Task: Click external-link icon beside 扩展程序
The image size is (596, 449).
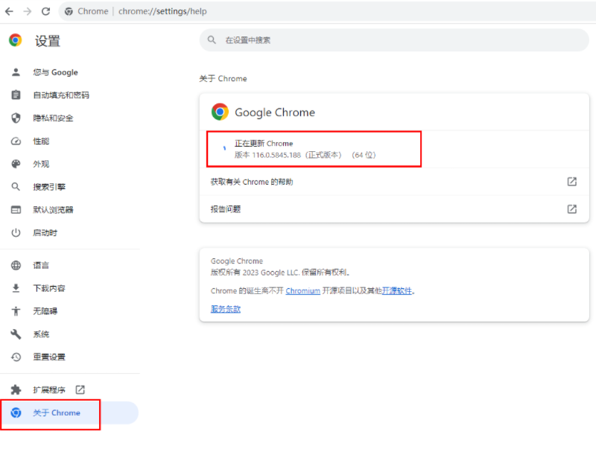Action: click(x=80, y=389)
